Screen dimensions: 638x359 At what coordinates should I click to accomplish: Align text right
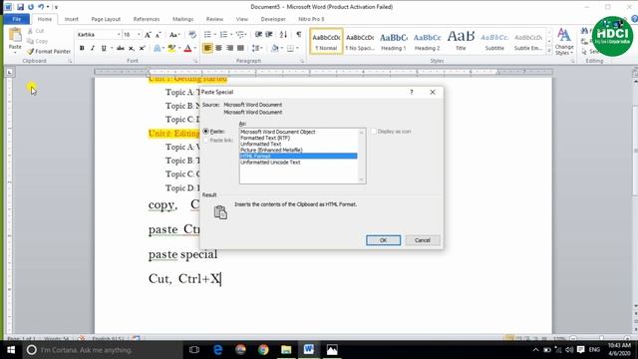[230, 48]
